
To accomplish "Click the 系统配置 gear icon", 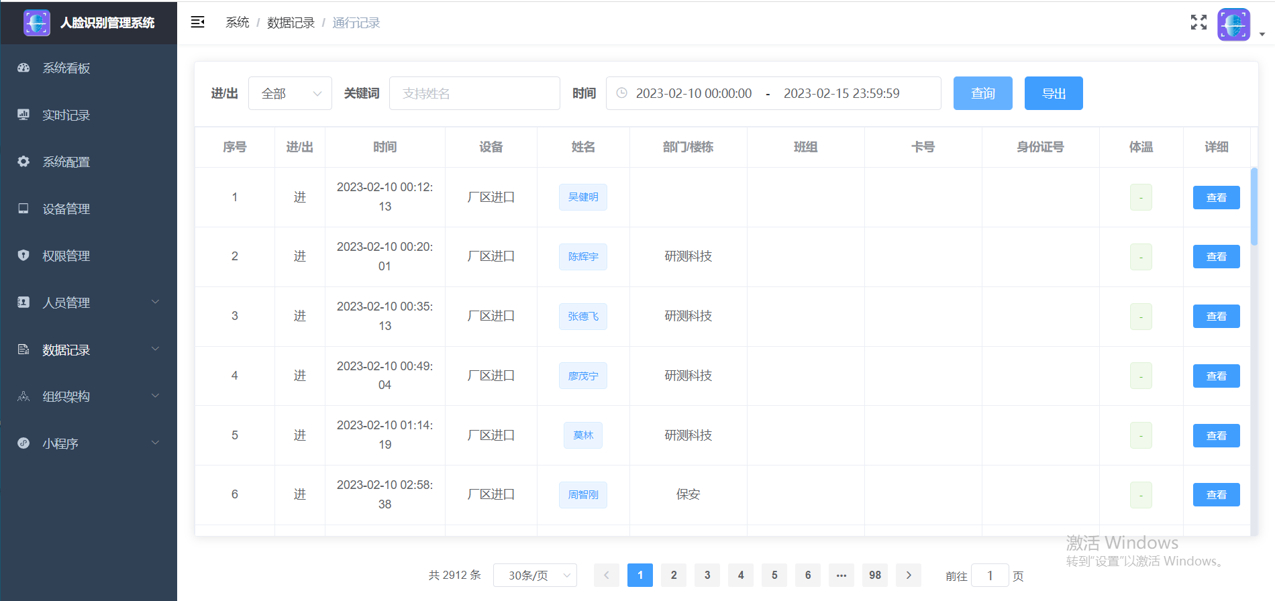I will (23, 162).
